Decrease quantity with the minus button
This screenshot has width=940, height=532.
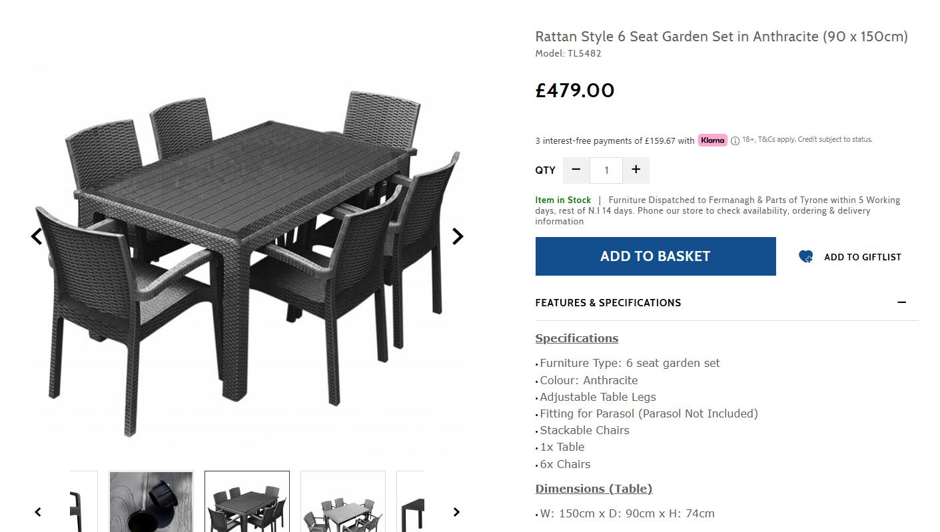(x=576, y=170)
